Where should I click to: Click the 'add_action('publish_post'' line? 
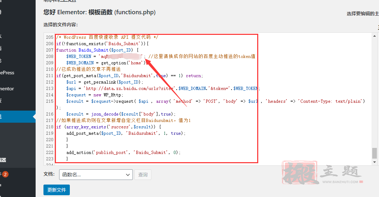coord(123,152)
